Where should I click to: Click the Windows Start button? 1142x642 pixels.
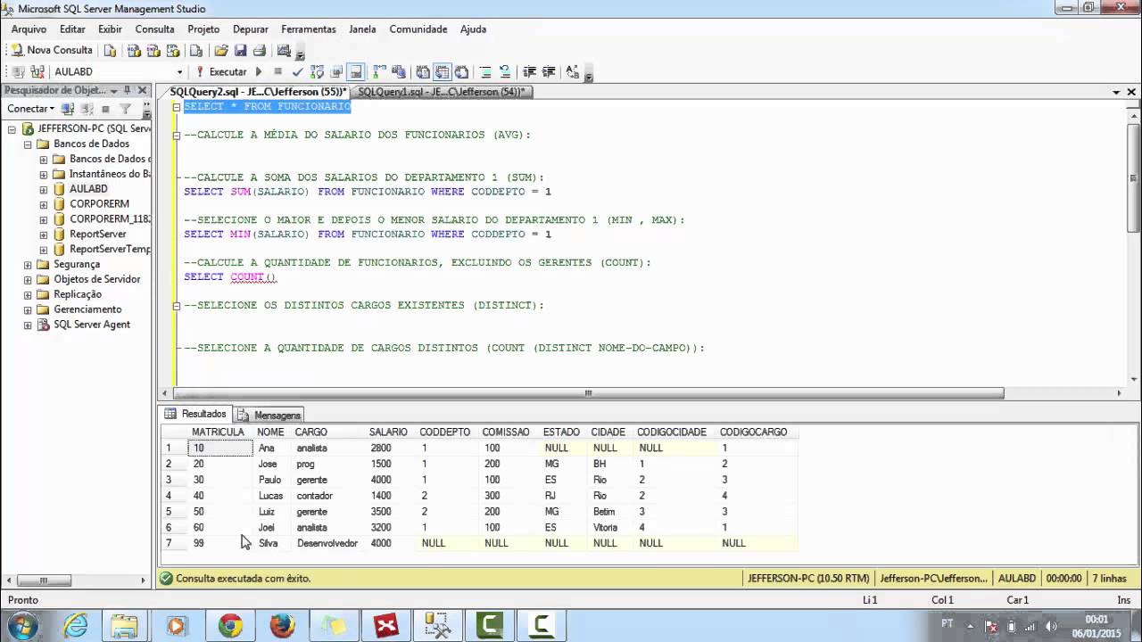coord(21,625)
